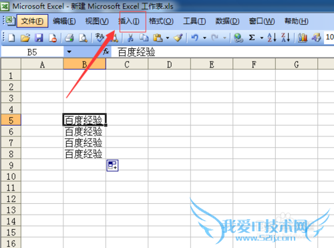The image size is (334, 248).
Task: Select column B header
Action: click(x=85, y=64)
